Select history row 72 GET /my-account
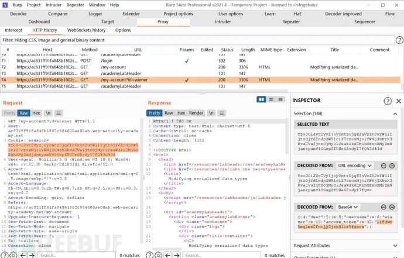This screenshot has height=258, width=404. coord(200,67)
